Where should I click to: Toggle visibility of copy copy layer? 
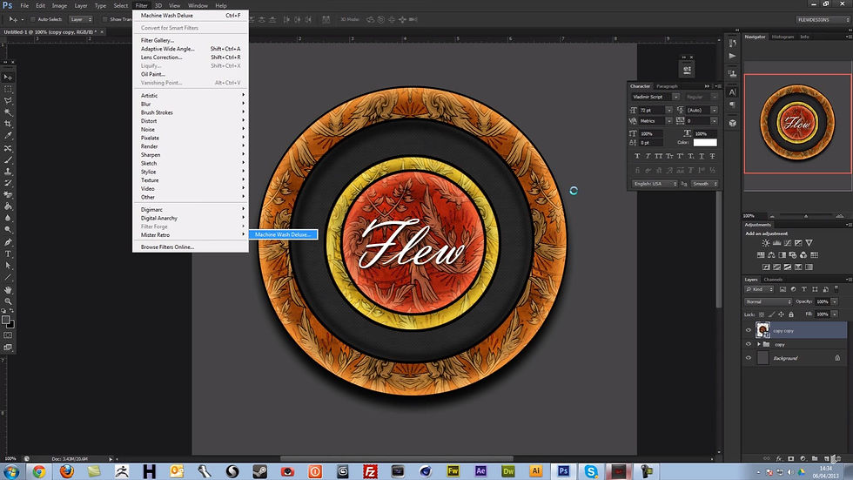(749, 330)
